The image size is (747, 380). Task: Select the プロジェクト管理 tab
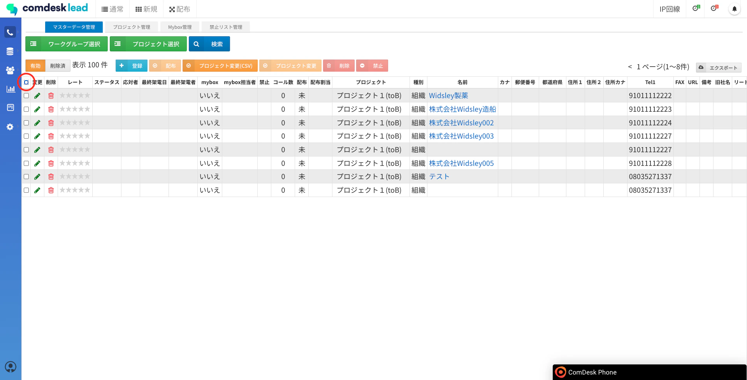pyautogui.click(x=132, y=27)
